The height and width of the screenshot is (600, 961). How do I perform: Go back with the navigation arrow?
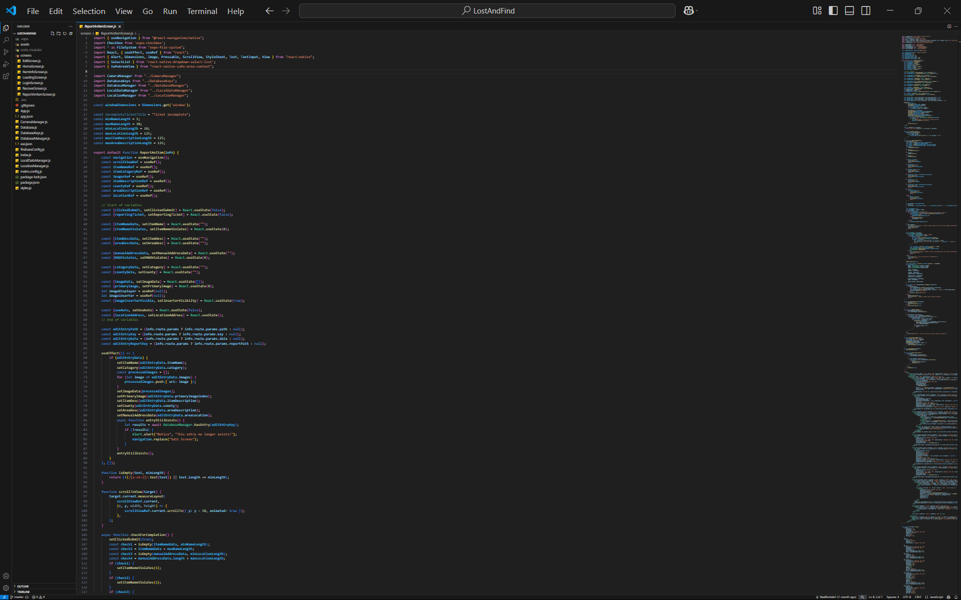[x=269, y=11]
